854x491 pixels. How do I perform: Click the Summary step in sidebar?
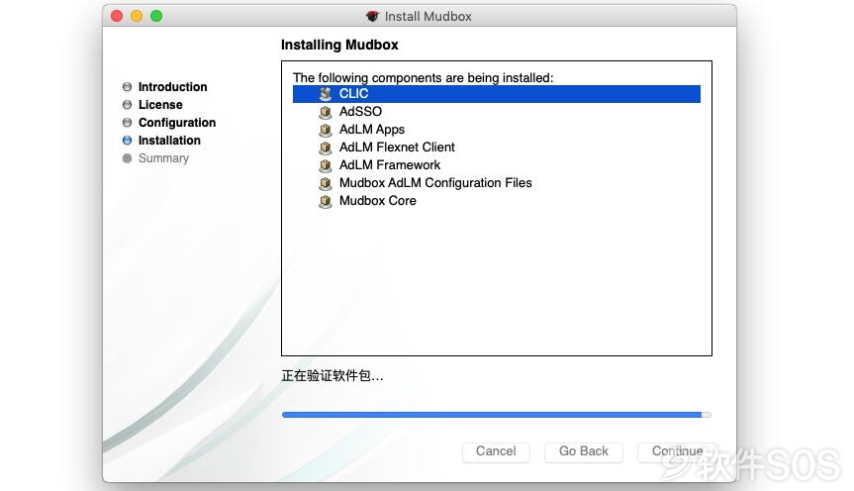tap(163, 158)
